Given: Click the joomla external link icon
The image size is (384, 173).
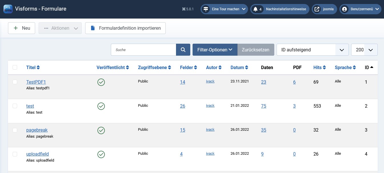Looking at the screenshot, I should (x=317, y=9).
